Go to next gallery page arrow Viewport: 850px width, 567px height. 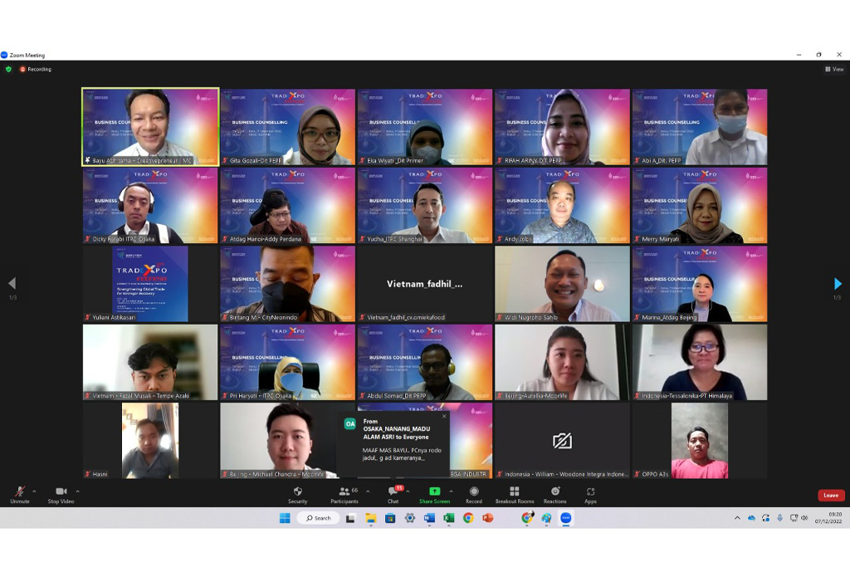coord(838,284)
